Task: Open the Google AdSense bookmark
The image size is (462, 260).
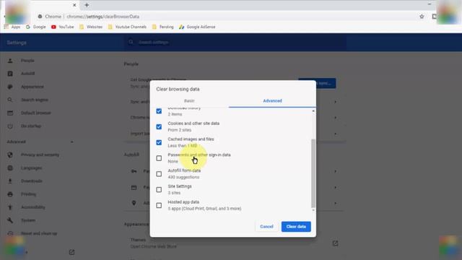Action: click(x=197, y=27)
